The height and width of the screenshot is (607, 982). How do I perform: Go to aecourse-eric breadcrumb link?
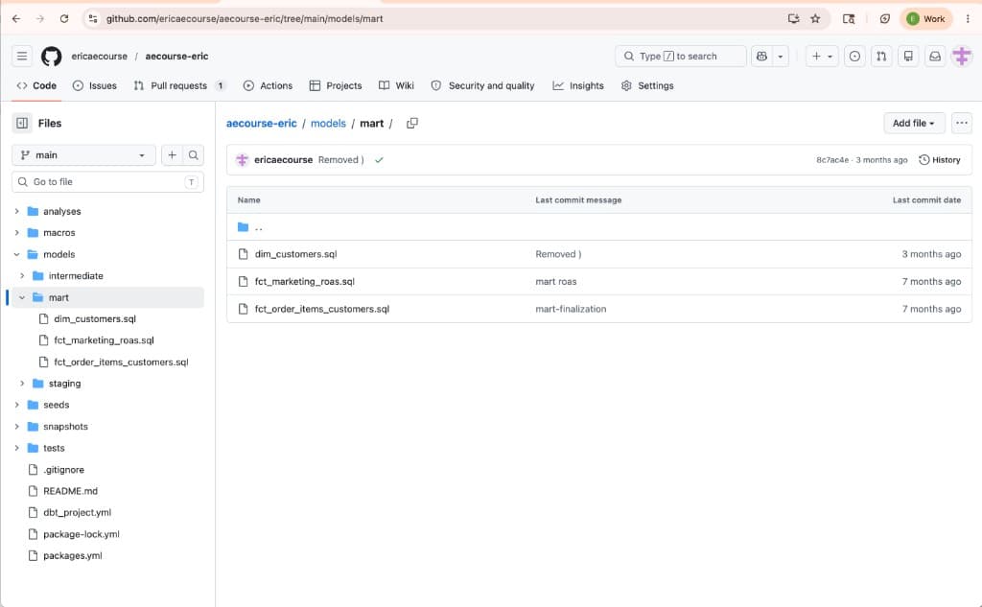[261, 124]
